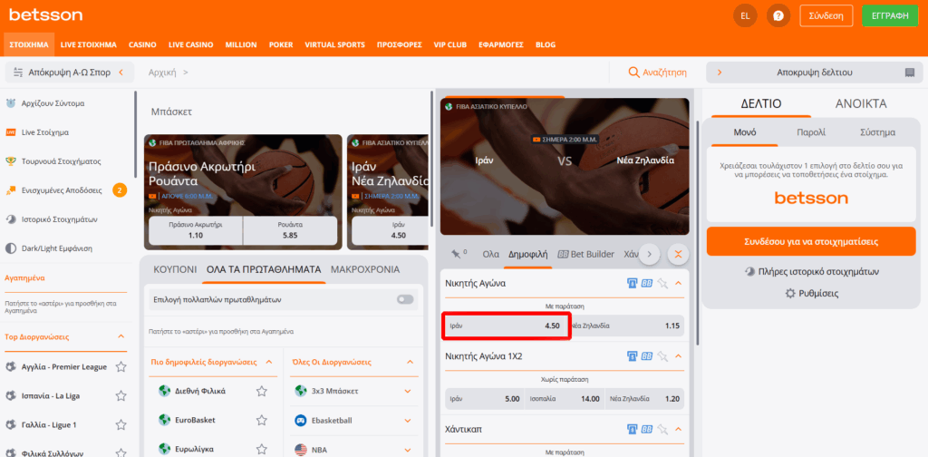
Task: Click the left sidebar vertical scrollbar
Action: click(x=136, y=135)
